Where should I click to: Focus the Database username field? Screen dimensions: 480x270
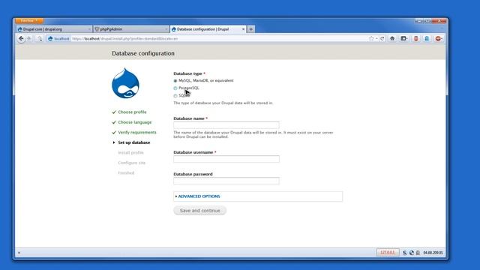pos(226,159)
